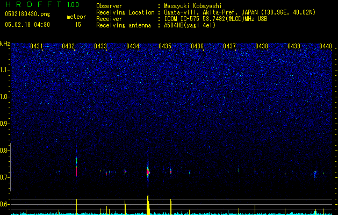
Task: Click the 'Receiving Location' label
Action: pyautogui.click(x=125, y=12)
